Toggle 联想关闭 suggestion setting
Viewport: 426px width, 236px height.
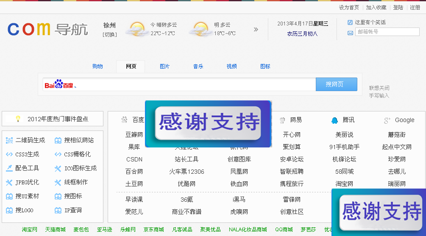(379, 88)
